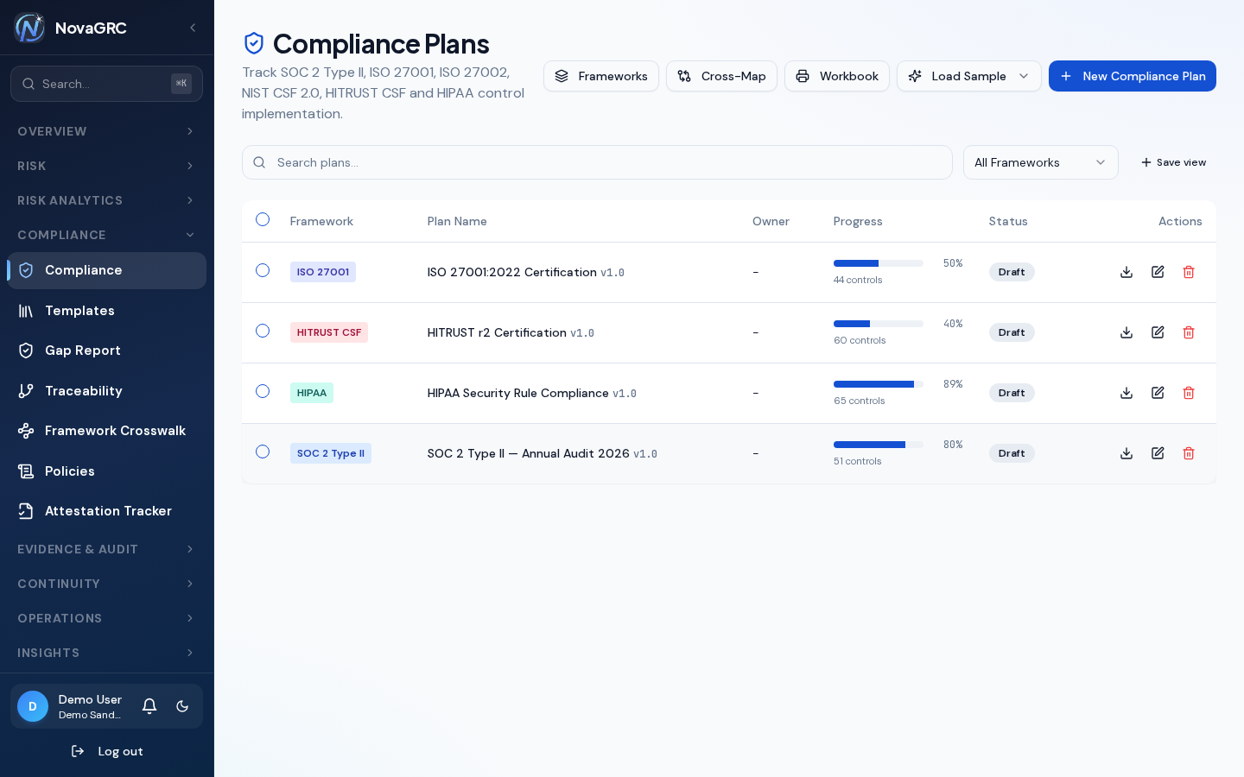Toggle dark mode moon icon
Viewport: 1244px width, 777px height.
(x=182, y=706)
